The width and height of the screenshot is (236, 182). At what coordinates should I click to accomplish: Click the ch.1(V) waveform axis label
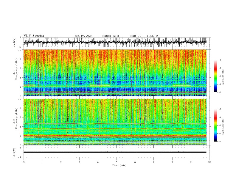[14, 42]
